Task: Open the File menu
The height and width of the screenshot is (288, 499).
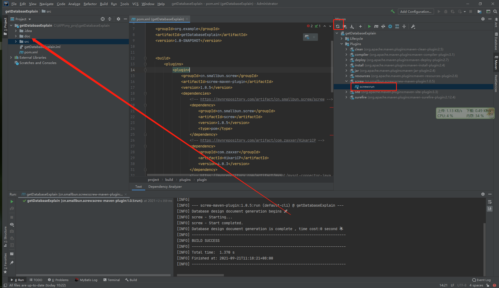Action: click(x=14, y=4)
